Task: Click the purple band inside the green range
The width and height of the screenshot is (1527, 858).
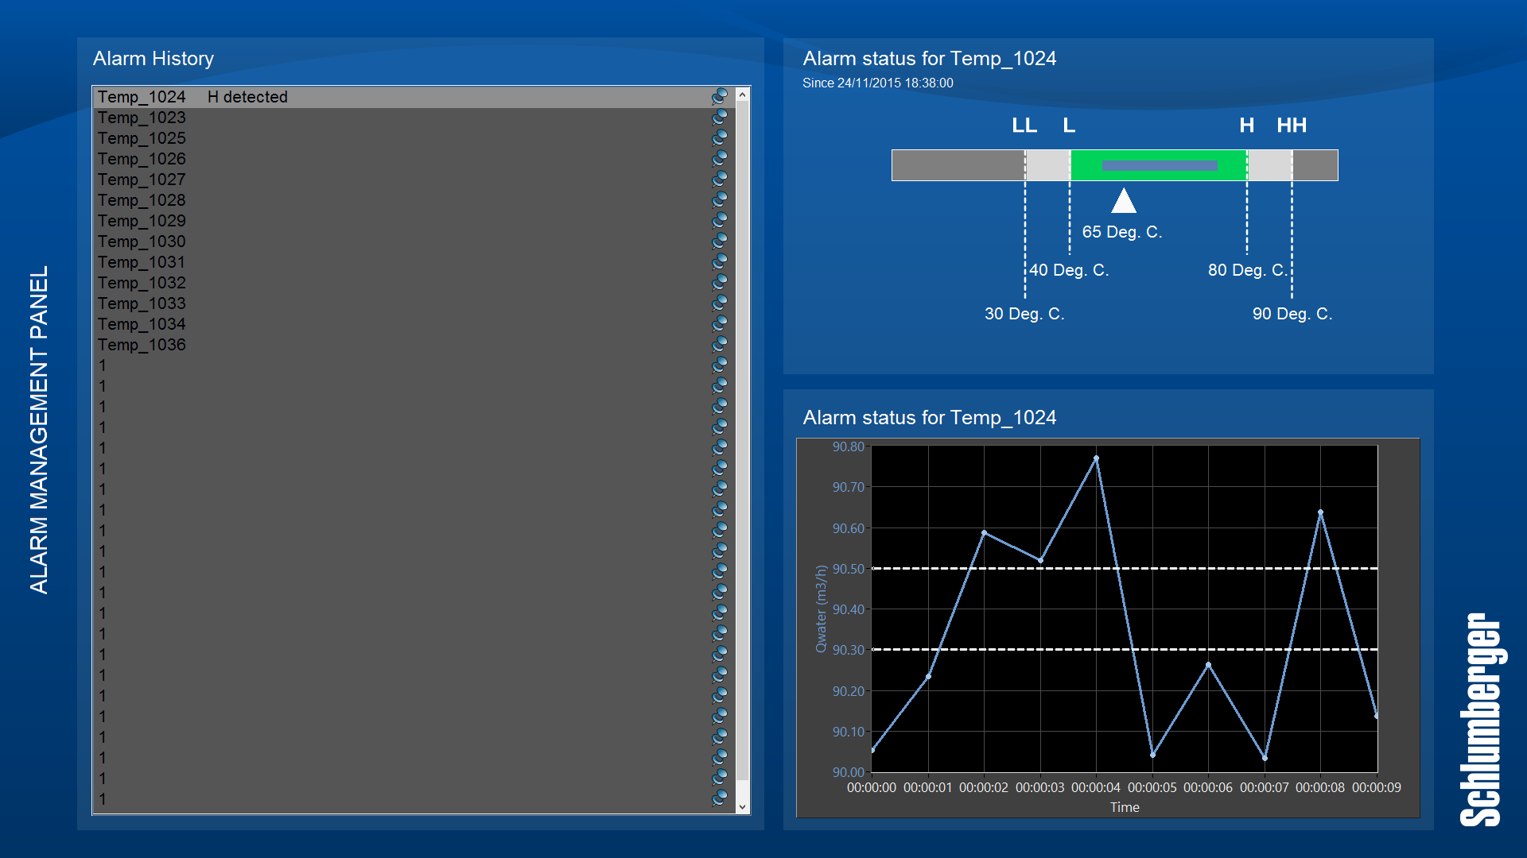Action: click(1160, 165)
